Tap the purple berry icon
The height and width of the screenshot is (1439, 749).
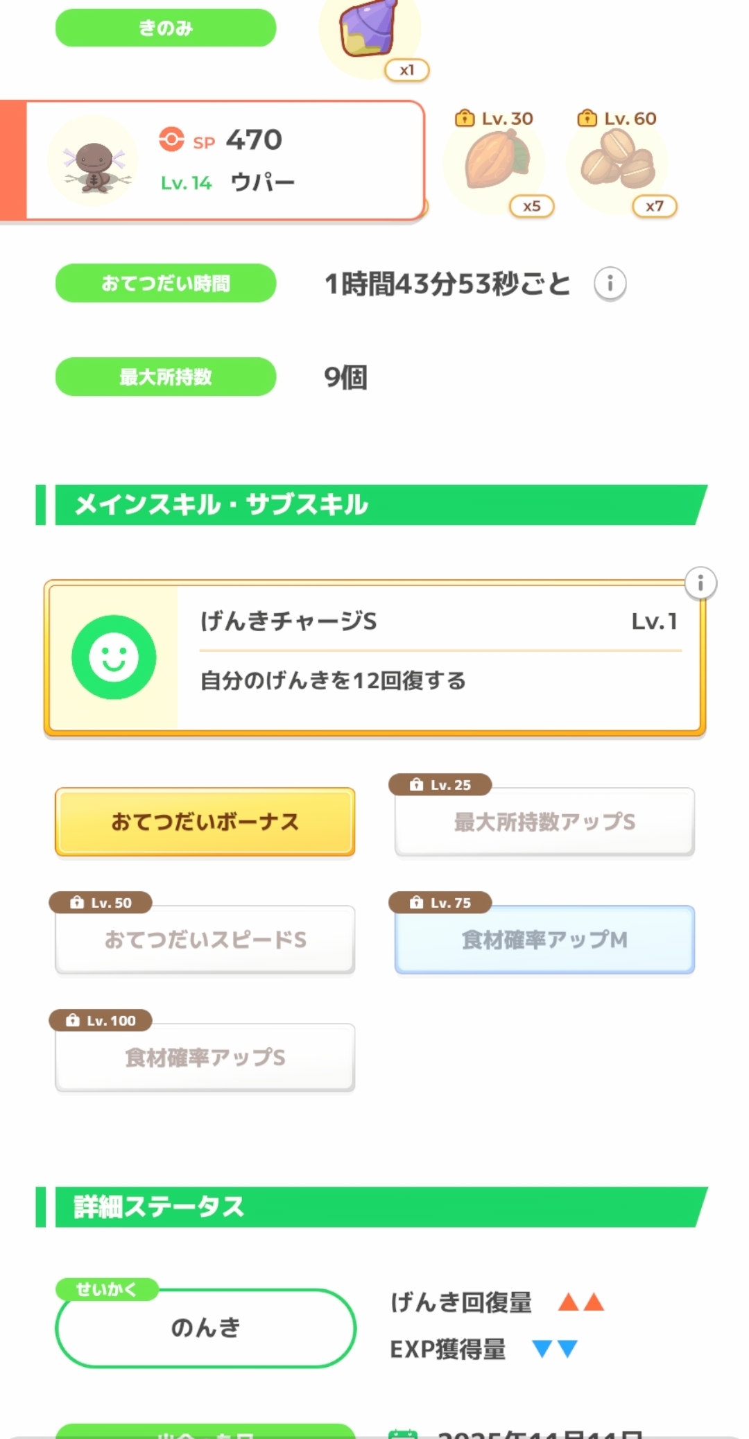click(x=368, y=31)
